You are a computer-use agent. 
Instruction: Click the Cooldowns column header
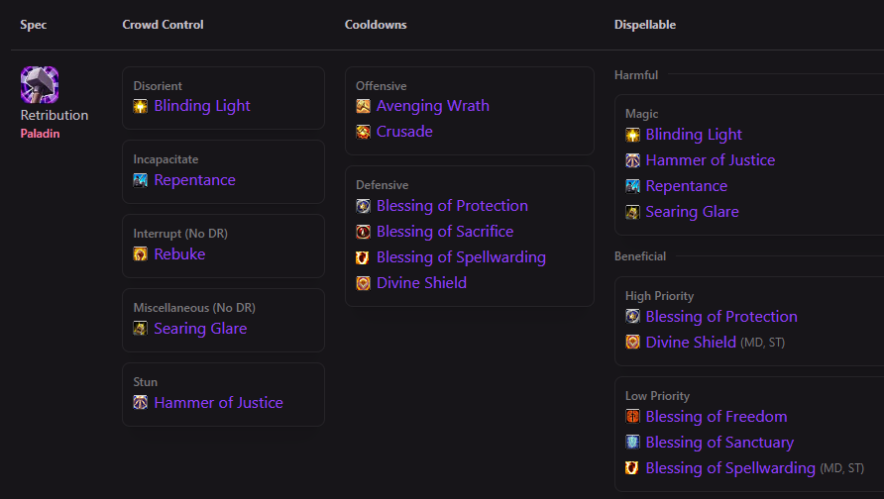pyautogui.click(x=376, y=25)
